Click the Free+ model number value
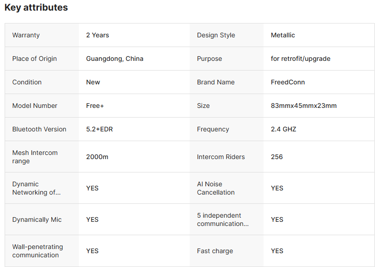The width and height of the screenshot is (378, 267). (x=95, y=106)
